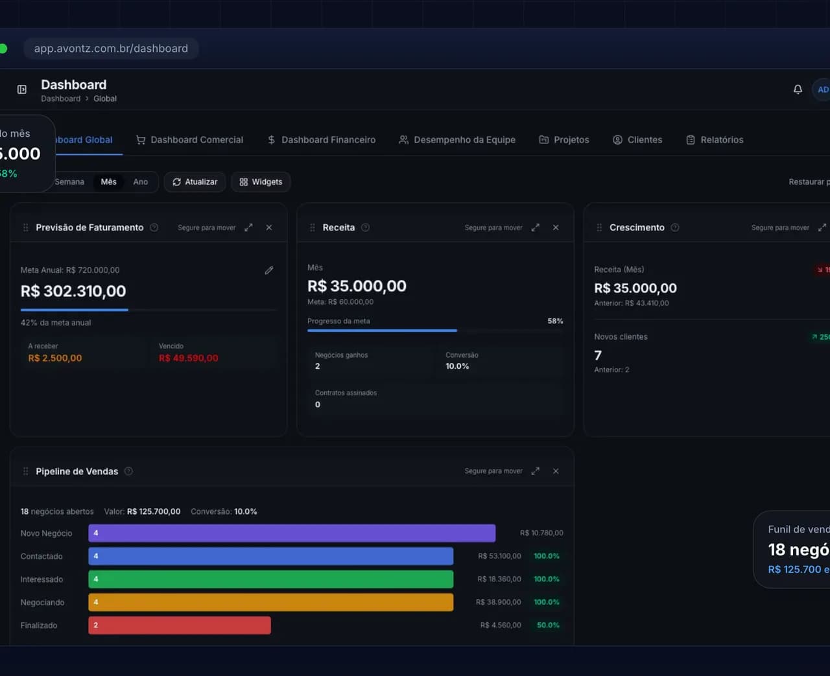Click the Atualizar button
Image resolution: width=830 pixels, height=676 pixels.
[195, 182]
